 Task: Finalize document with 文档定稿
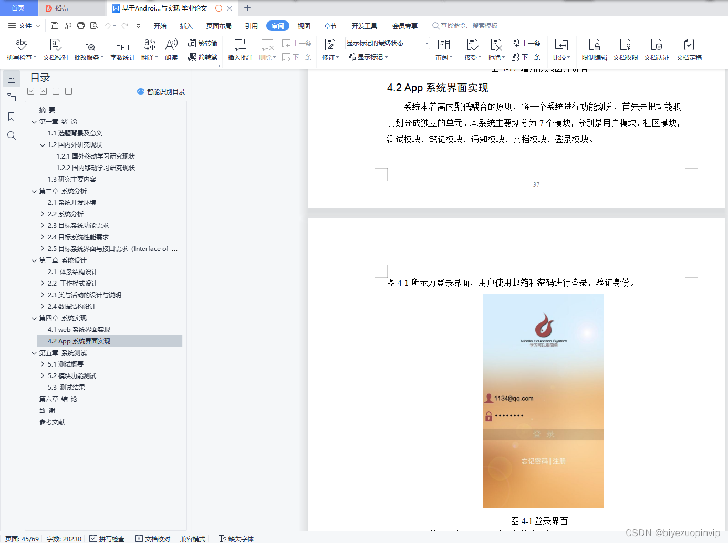point(689,50)
